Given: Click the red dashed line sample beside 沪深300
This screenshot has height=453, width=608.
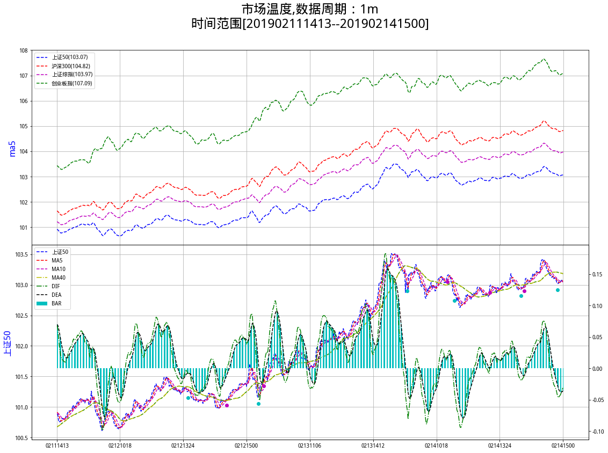Looking at the screenshot, I should click(42, 66).
